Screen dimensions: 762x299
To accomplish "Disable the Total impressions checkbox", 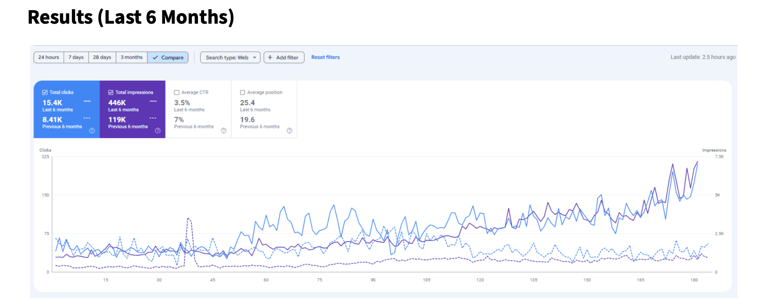I will (x=111, y=93).
